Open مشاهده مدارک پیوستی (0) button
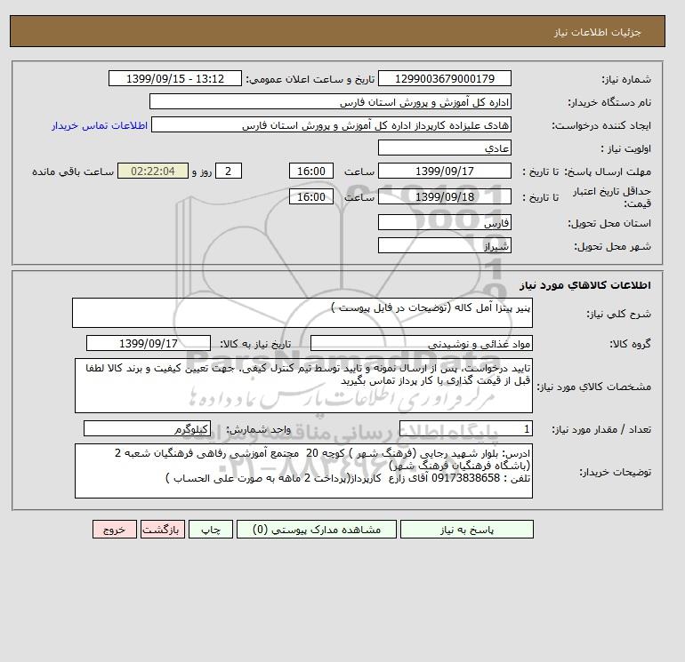Viewport: 685px width, 662px height. pyautogui.click(x=317, y=530)
